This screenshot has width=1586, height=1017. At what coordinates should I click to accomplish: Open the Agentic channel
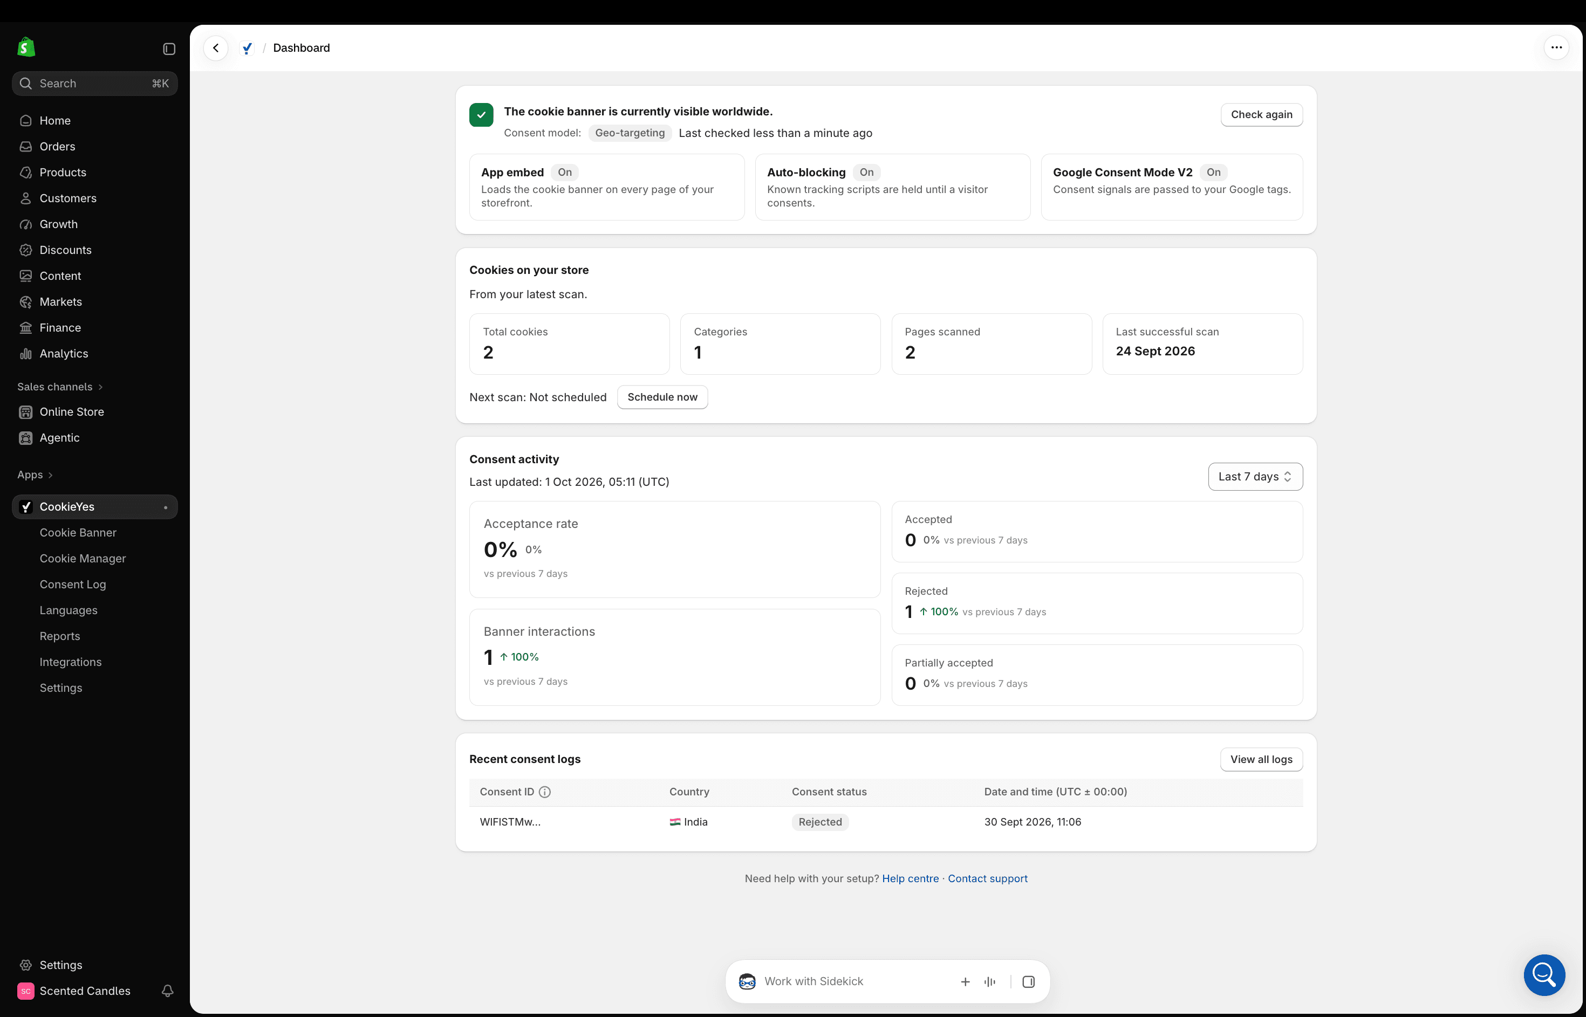[94, 437]
